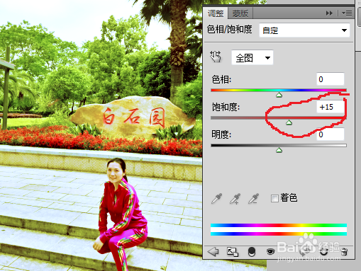This screenshot has height=271, width=361.
Task: Click the 明度 lightness slider handle
Action: (x=279, y=150)
